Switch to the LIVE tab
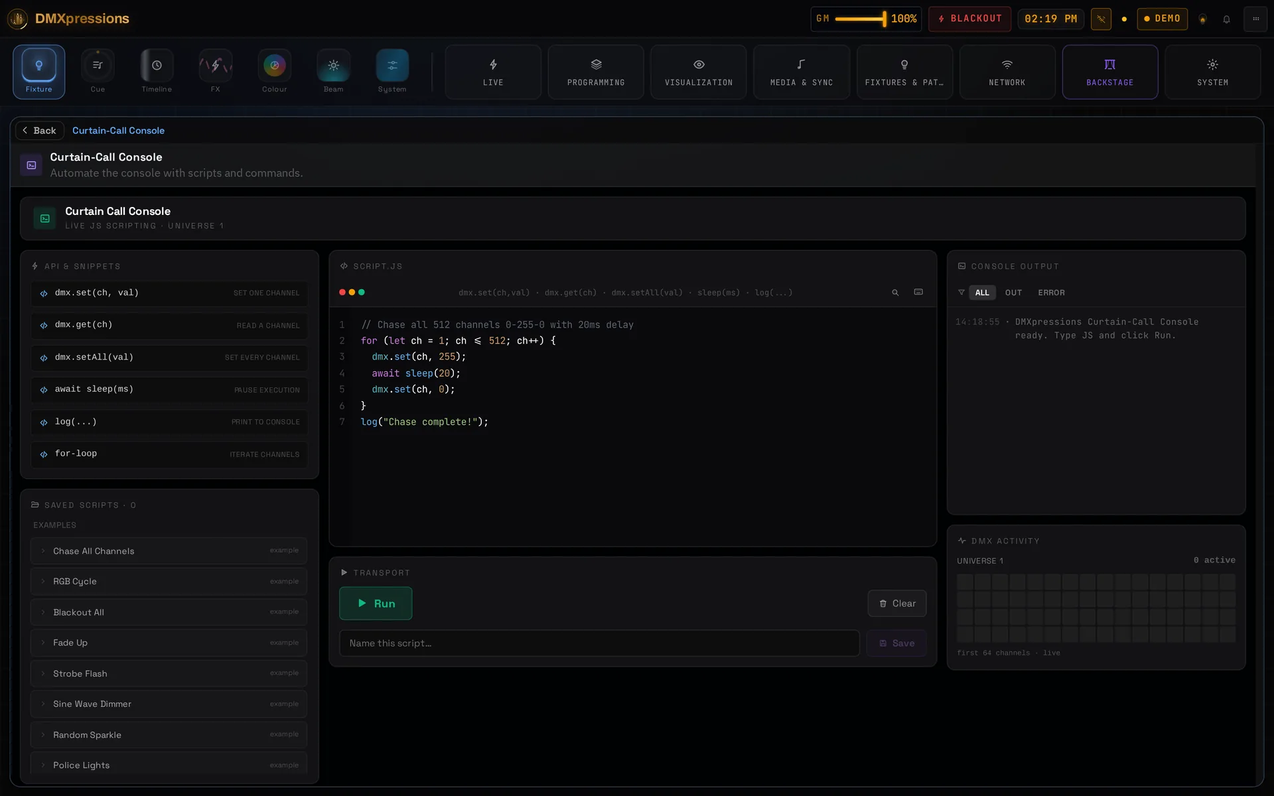Viewport: 1274px width, 796px height. [x=493, y=72]
